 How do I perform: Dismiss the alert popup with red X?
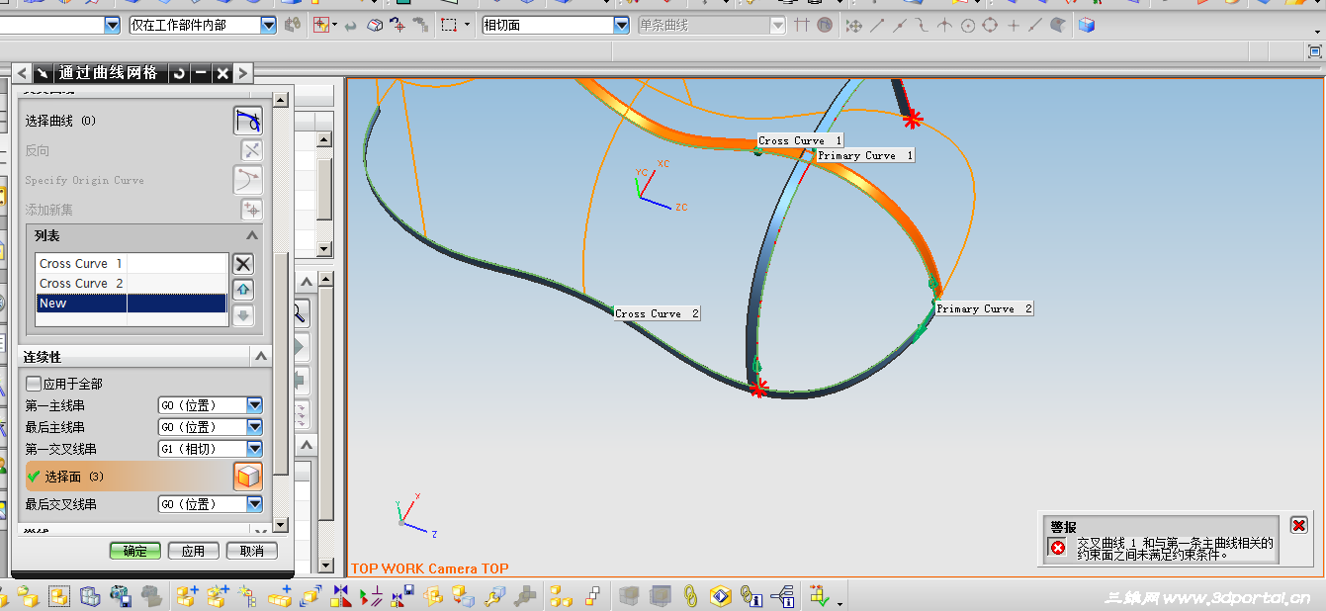pos(1298,525)
